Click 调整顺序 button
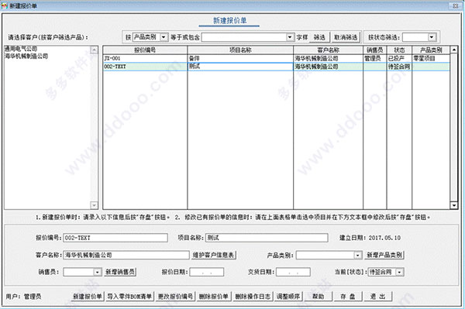Image resolution: width=465 pixels, height=309 pixels. tap(288, 297)
